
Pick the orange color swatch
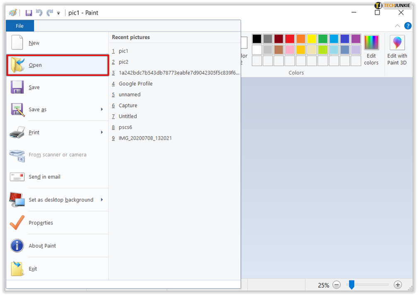click(301, 39)
